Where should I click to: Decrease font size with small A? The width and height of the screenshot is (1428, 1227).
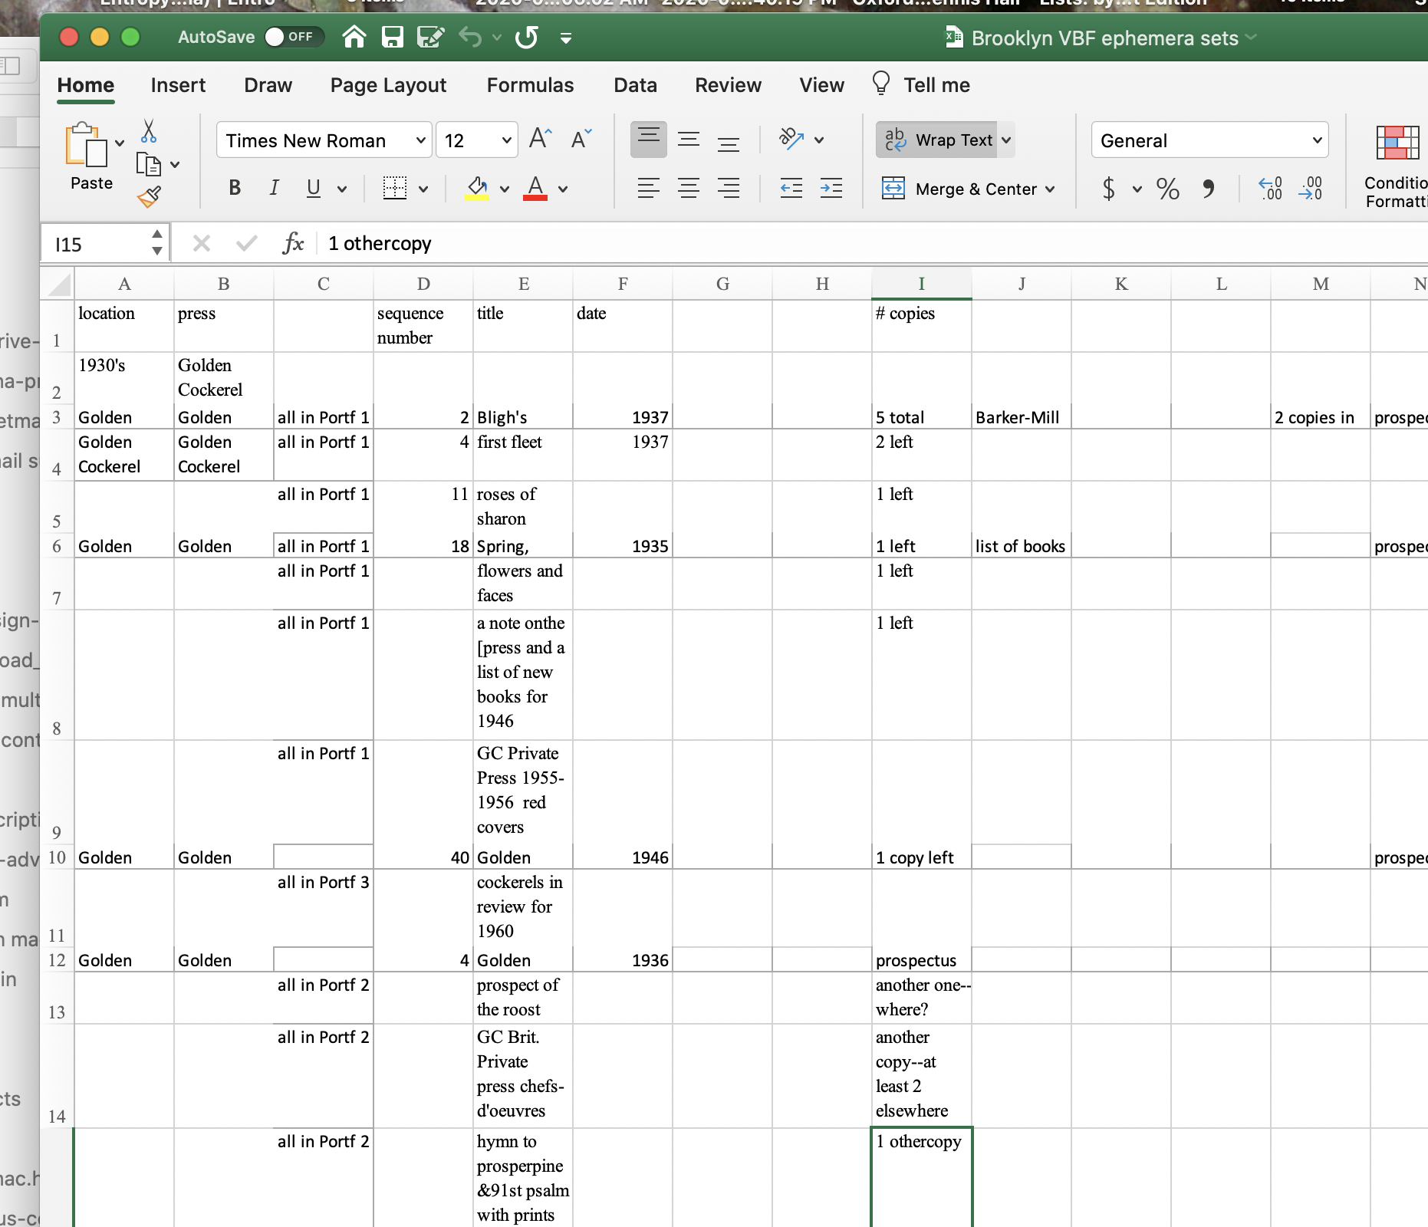point(582,139)
